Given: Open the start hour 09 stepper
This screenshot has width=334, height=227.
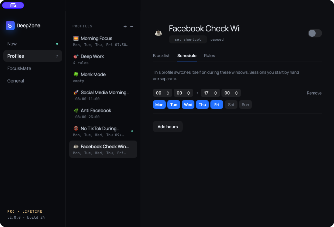Looking at the screenshot, I should pos(163,93).
